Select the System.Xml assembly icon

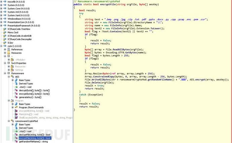point(5,12)
